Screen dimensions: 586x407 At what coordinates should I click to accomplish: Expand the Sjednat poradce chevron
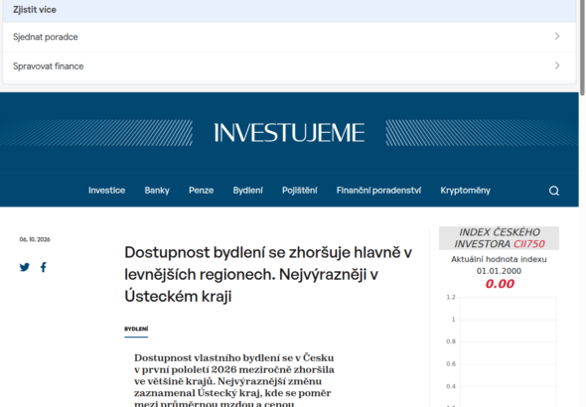pos(557,36)
